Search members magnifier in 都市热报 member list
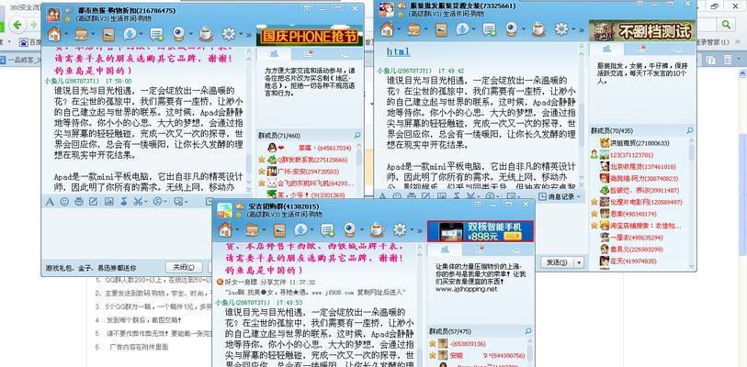Image resolution: width=747 pixels, height=367 pixels. click(357, 136)
